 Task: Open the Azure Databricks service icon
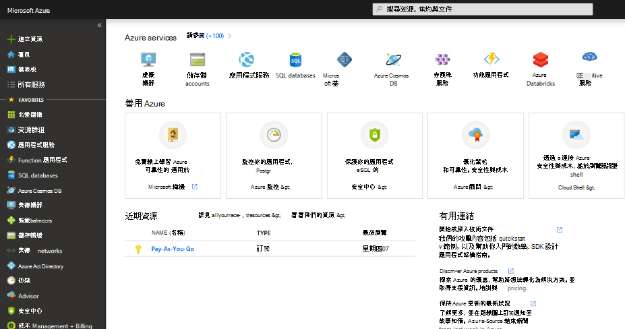pos(541,59)
